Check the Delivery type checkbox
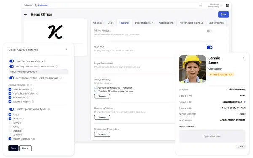The height and width of the screenshot is (158, 253). pos(10,122)
